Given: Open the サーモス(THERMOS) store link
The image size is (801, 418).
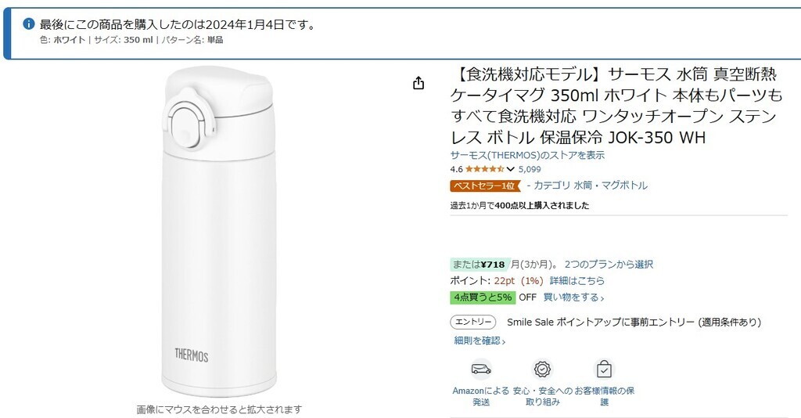Looking at the screenshot, I should (x=527, y=155).
